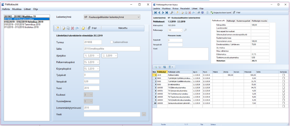
Task: Click the ellipsis button next to Viesti
Action: [x=144, y=114]
